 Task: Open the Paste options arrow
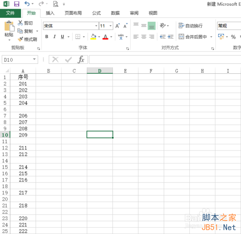9,40
